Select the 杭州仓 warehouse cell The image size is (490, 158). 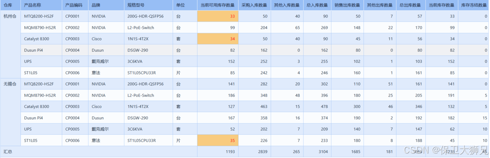tap(10, 44)
